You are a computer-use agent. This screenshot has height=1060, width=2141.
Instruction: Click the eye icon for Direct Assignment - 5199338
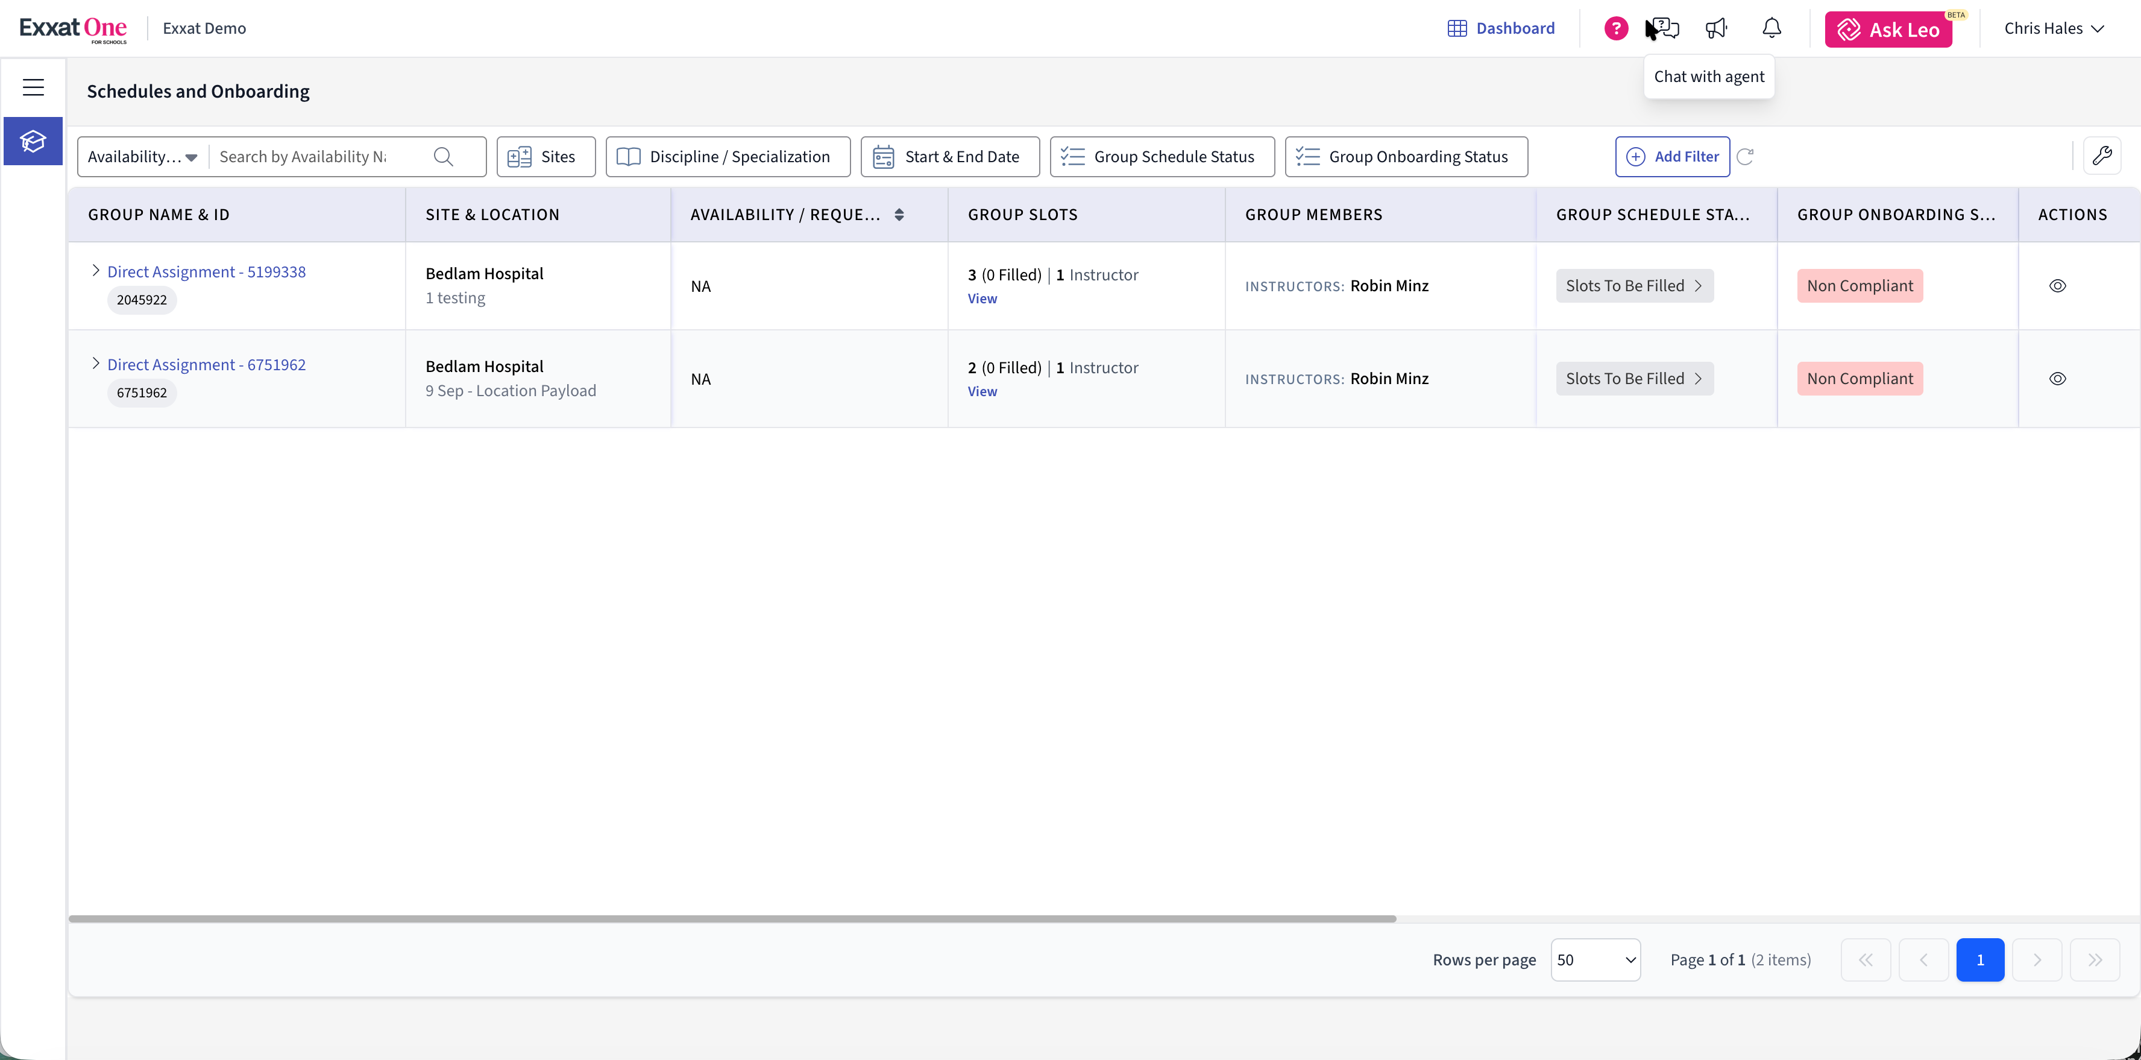pos(2058,286)
